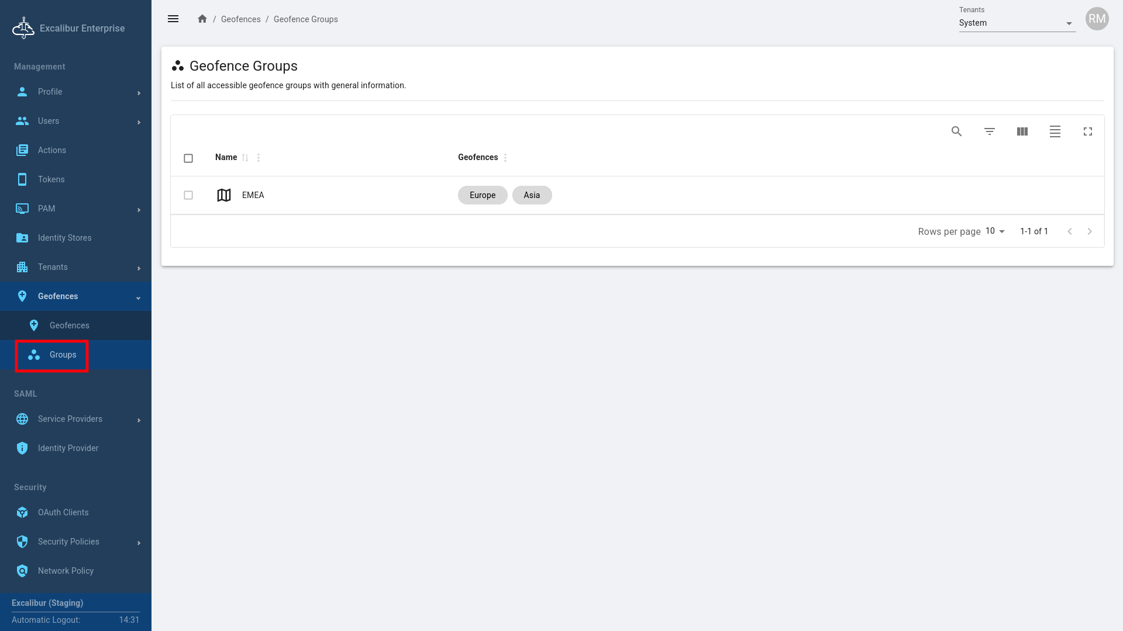Open Identity Stores in sidebar
The image size is (1123, 631).
[64, 238]
